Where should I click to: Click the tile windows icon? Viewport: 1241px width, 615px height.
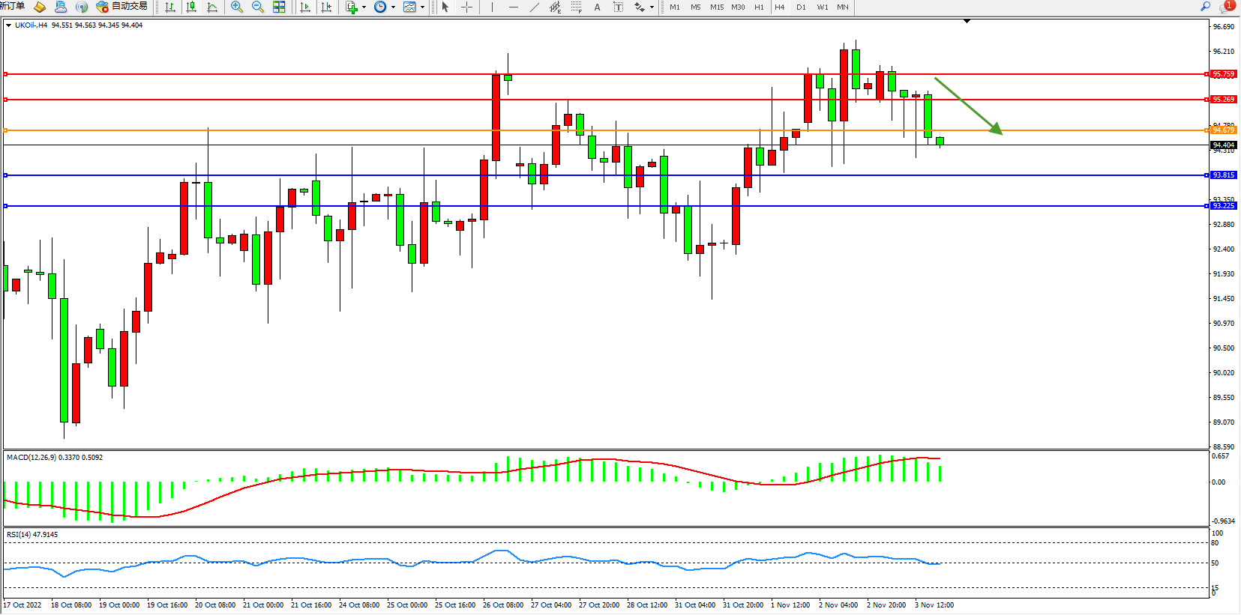279,7
